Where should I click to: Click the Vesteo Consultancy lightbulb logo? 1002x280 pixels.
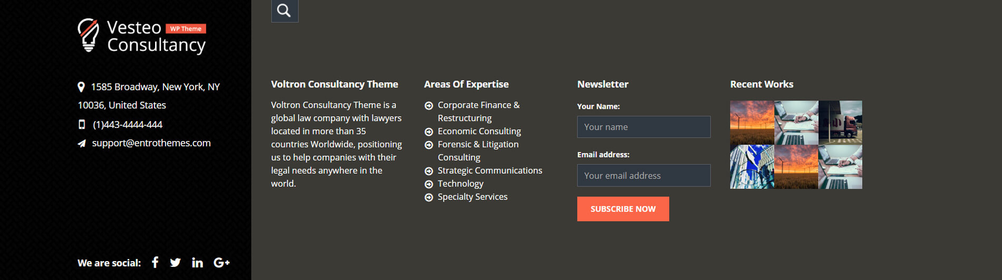[88, 35]
